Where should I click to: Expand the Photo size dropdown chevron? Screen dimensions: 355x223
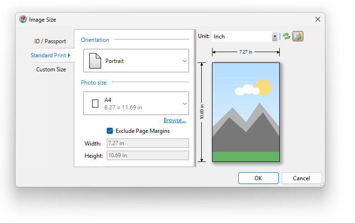coord(184,103)
